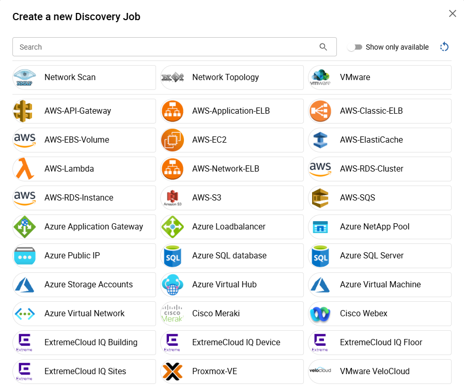
Task: Click the ExtremeCloud IQ Building logo
Action: (24, 343)
